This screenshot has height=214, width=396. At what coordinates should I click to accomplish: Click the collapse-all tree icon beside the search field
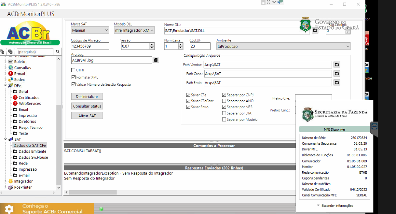(10, 52)
